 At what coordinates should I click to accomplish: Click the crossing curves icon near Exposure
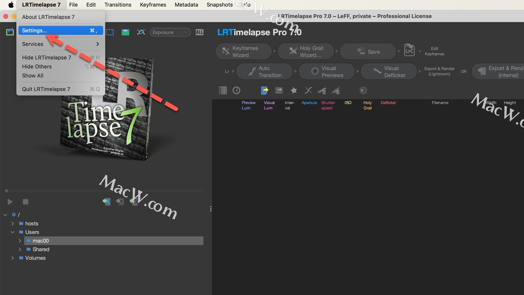tap(141, 32)
